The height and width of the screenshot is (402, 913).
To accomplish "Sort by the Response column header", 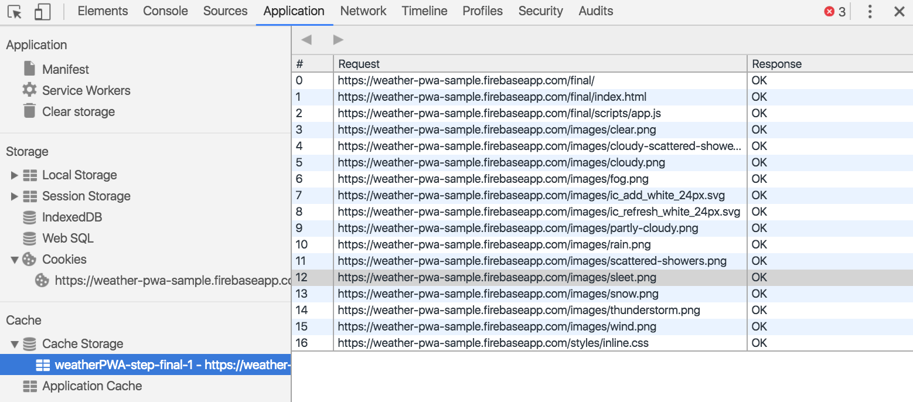I will pos(830,64).
